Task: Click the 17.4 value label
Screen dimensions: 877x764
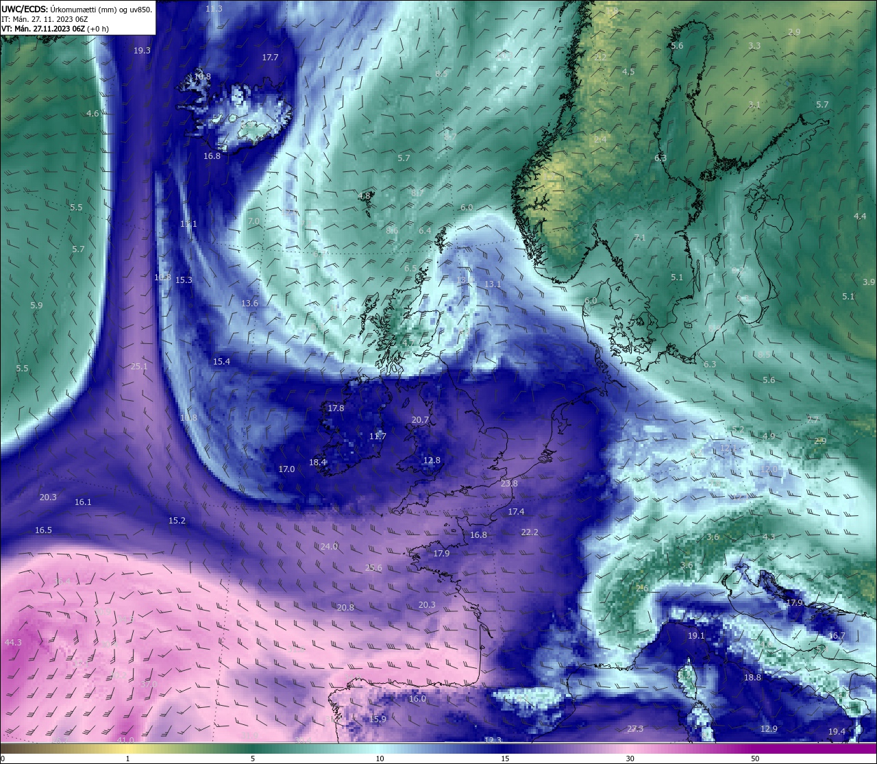Action: (516, 512)
